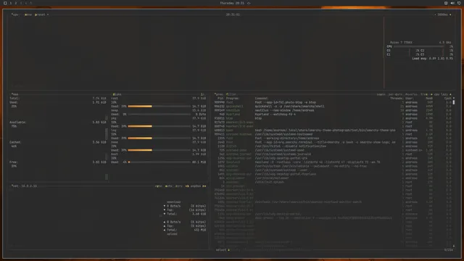Viewport: 464px width, 261px height.
Task: Select the wireplumber process row
Action: pyautogui.click(x=333, y=178)
